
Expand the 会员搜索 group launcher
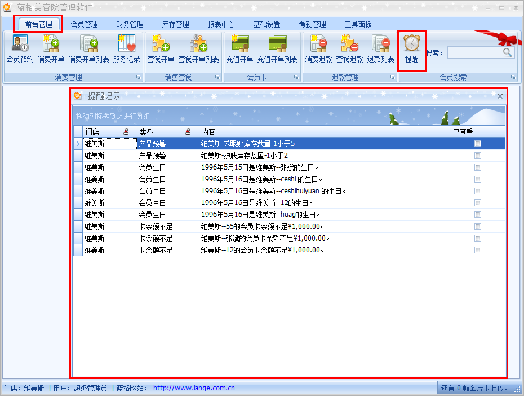513,78
